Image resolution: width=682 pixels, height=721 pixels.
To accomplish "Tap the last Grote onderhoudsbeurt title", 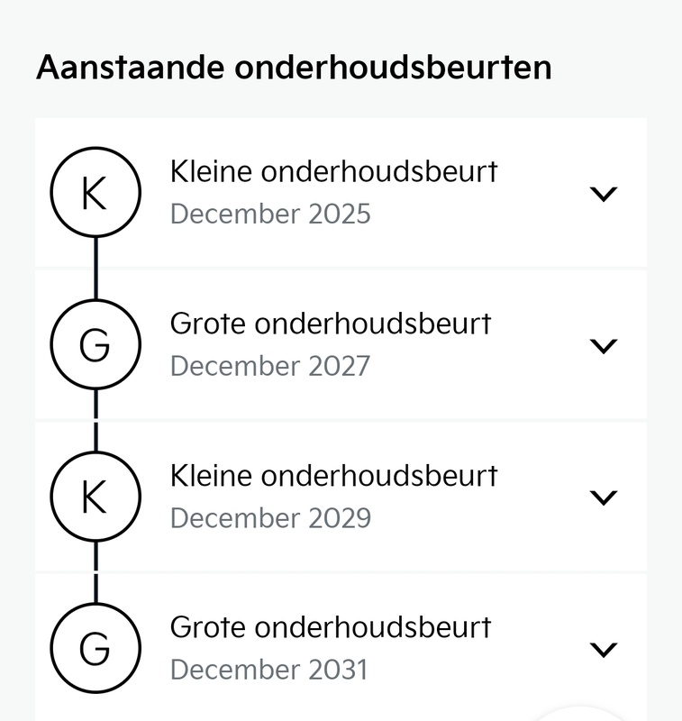I will pos(331,626).
